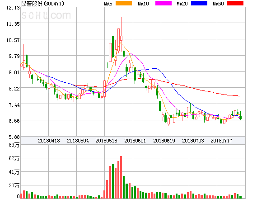Click the 20万 volume axis label
The height and width of the screenshot is (199, 271).
(x=14, y=186)
